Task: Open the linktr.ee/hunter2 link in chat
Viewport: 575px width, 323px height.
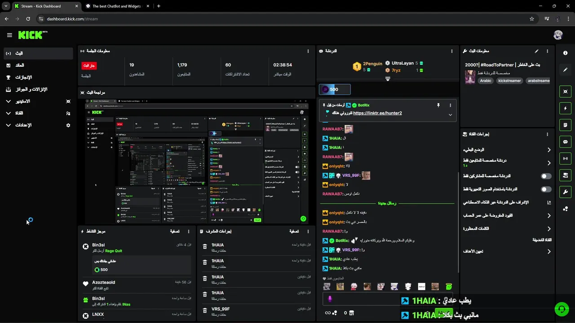Action: pos(377,113)
